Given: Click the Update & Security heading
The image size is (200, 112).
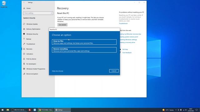Looking at the screenshot, I should click(x=29, y=18).
